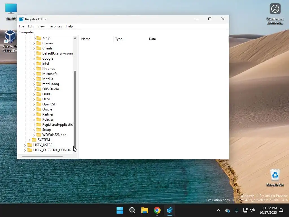Expand the HKEY_CURRENT_CONFIG hive
289x217 pixels.
point(25,150)
